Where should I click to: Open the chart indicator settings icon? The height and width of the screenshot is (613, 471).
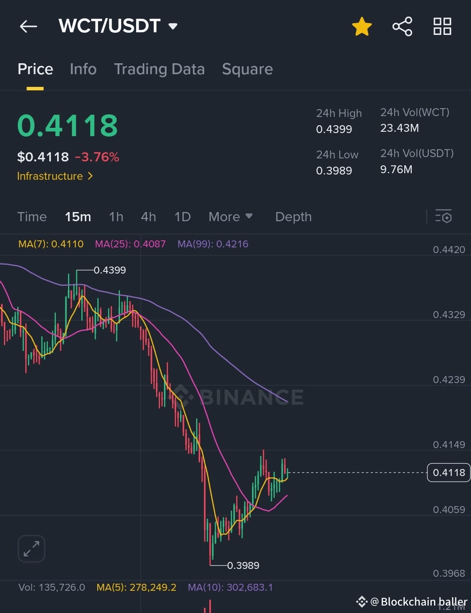pos(444,216)
